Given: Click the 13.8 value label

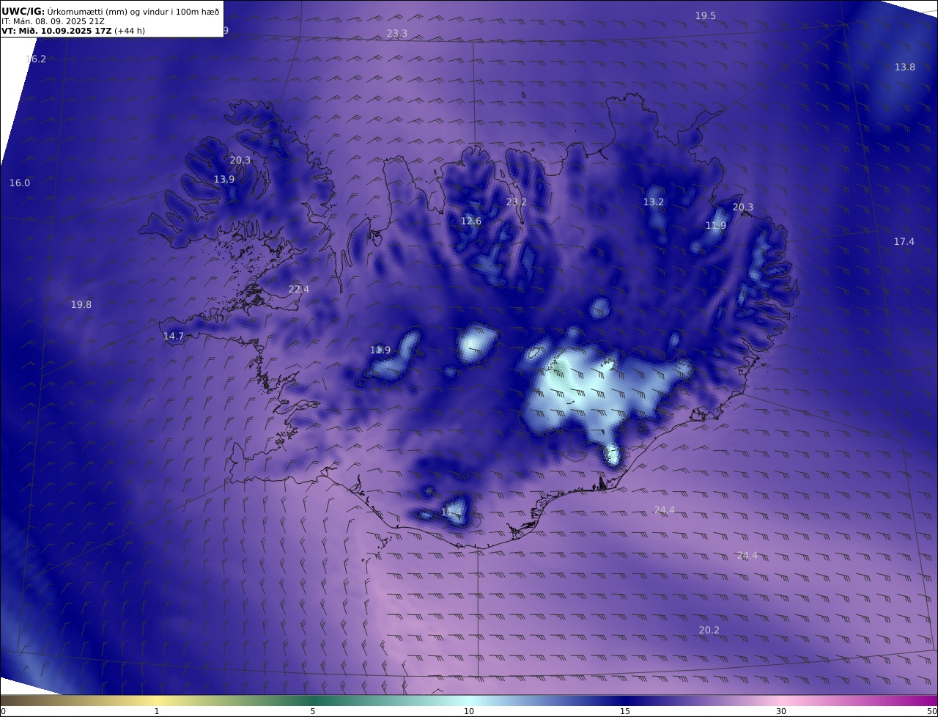Looking at the screenshot, I should pos(904,67).
